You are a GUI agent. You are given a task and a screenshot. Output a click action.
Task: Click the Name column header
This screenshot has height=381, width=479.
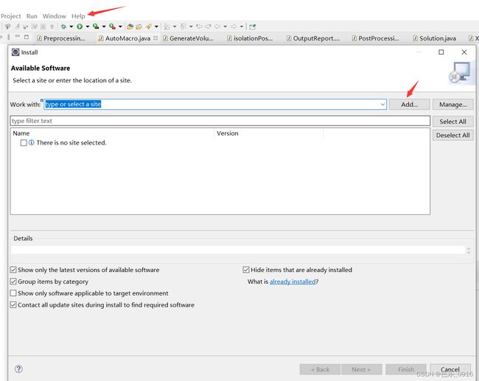coord(21,133)
